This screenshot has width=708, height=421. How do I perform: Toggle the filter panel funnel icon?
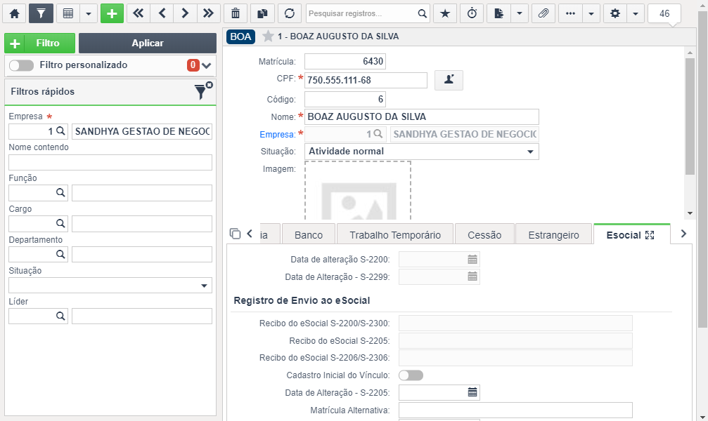[41, 13]
